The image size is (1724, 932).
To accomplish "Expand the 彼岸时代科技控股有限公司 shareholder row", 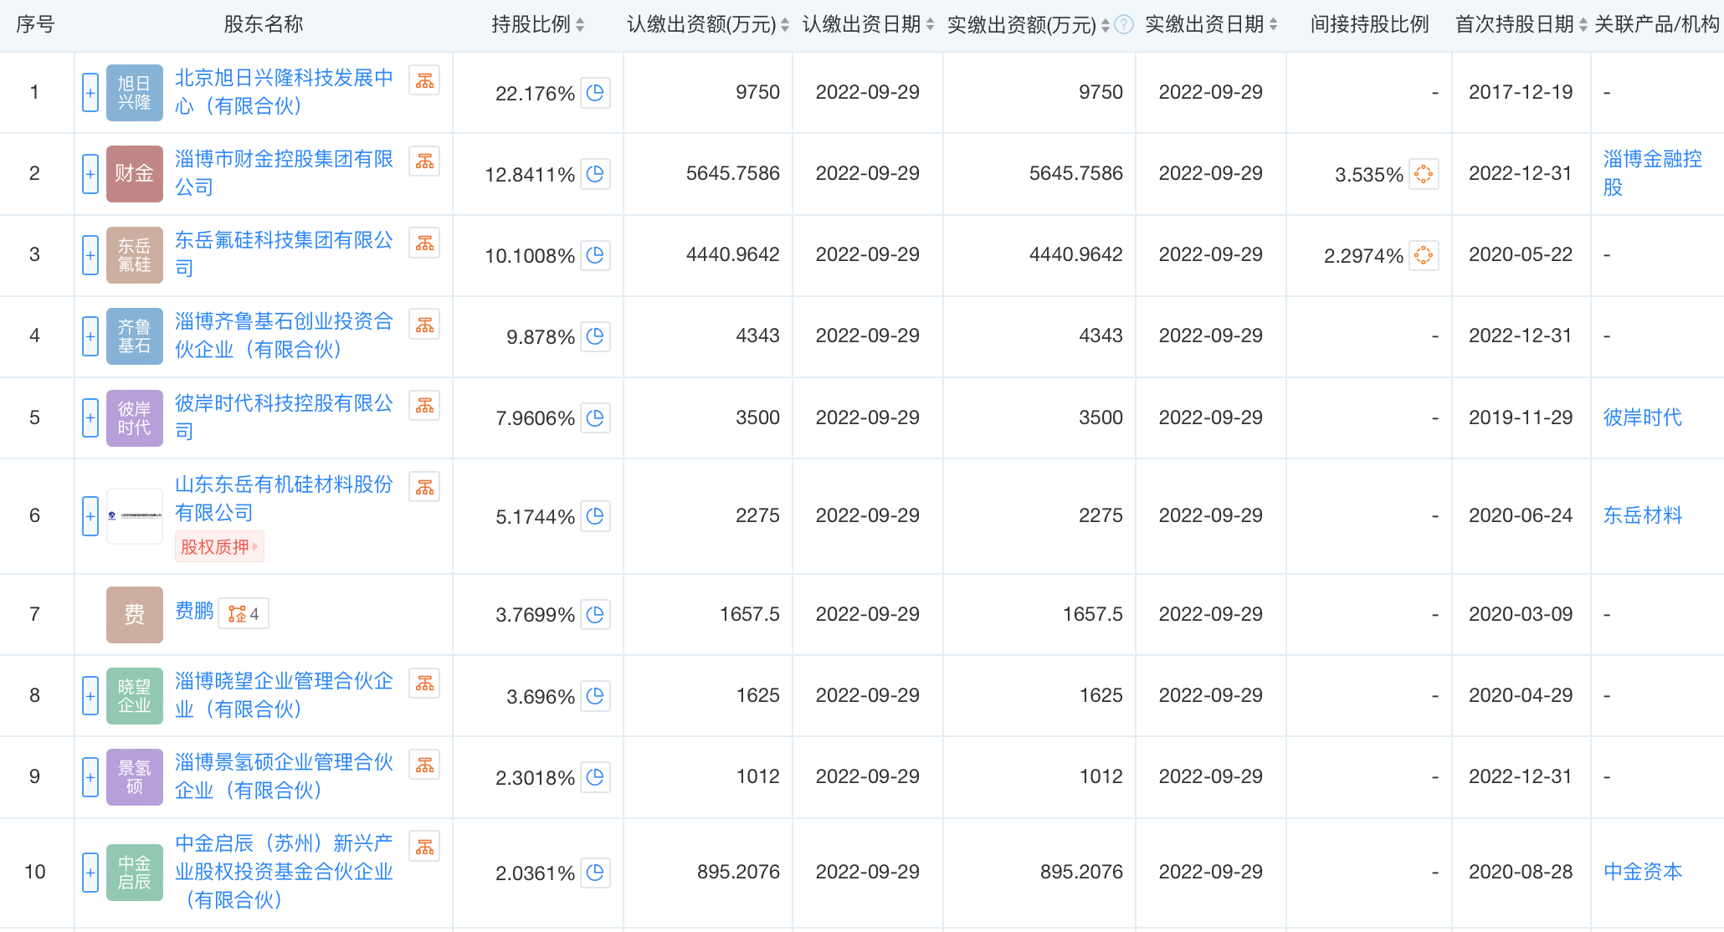I will [x=90, y=417].
